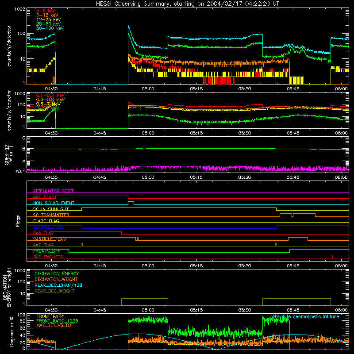The image size is (354, 354).
Task: Click the AAZ_FLAG label
Action: 43,245
